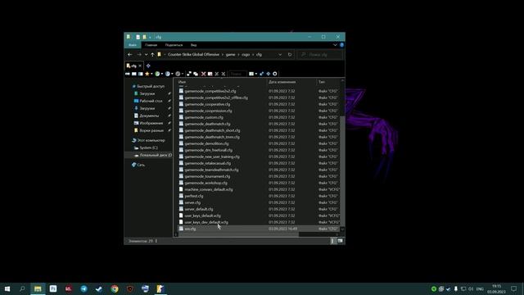Open Telegram from the taskbar
The height and width of the screenshot is (295, 524).
tap(84, 288)
